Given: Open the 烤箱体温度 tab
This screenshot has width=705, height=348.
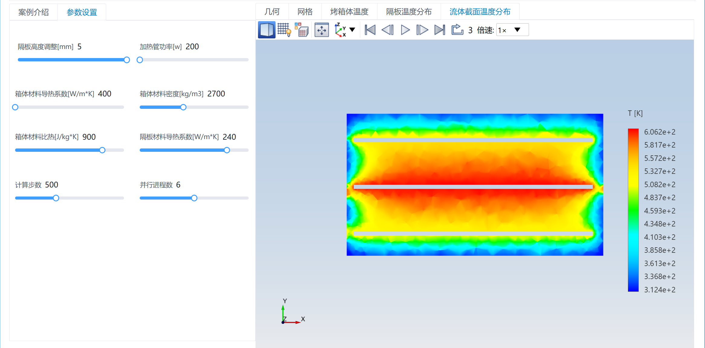Looking at the screenshot, I should point(349,12).
